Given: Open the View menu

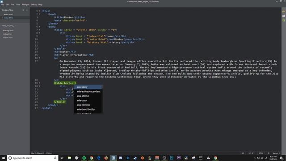Looking at the screenshot, I should point(18,4).
